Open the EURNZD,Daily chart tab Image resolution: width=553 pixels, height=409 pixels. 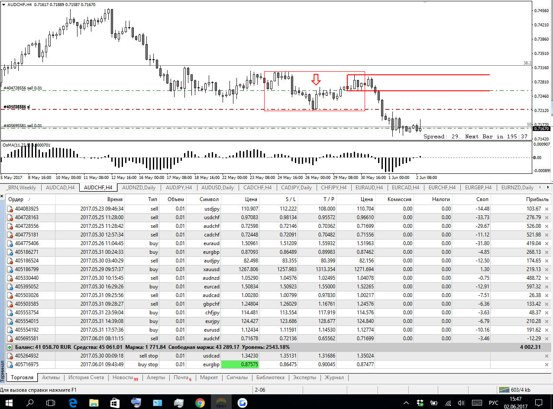coord(517,188)
